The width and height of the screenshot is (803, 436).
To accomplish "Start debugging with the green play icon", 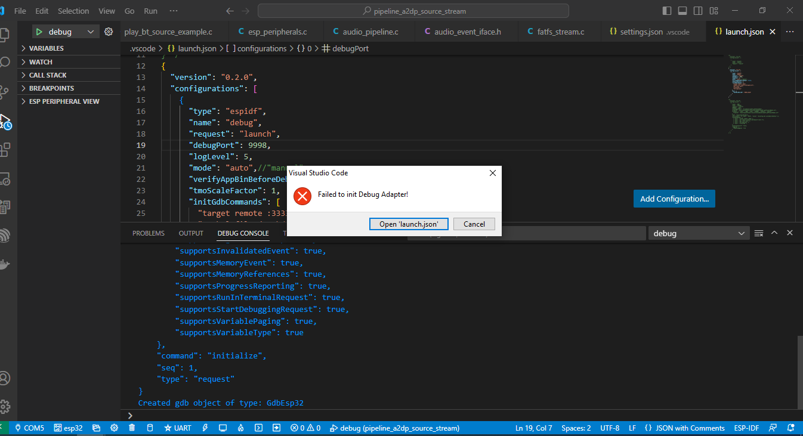I will click(x=39, y=32).
